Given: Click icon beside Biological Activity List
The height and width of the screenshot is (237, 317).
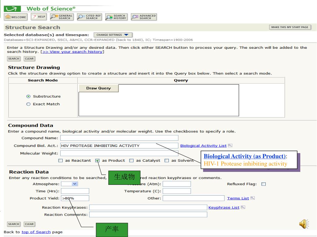Looking at the screenshot, I should [x=230, y=146].
